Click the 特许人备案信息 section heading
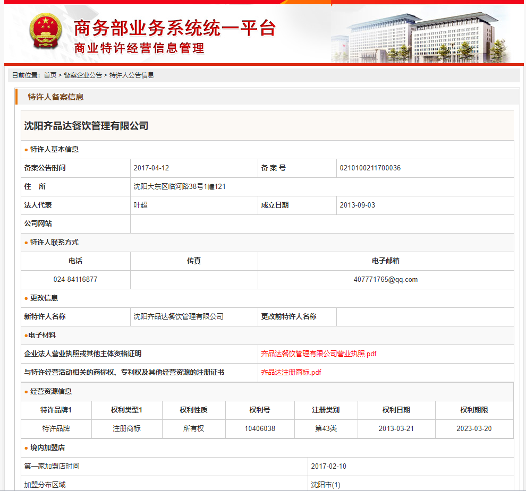 (x=55, y=97)
